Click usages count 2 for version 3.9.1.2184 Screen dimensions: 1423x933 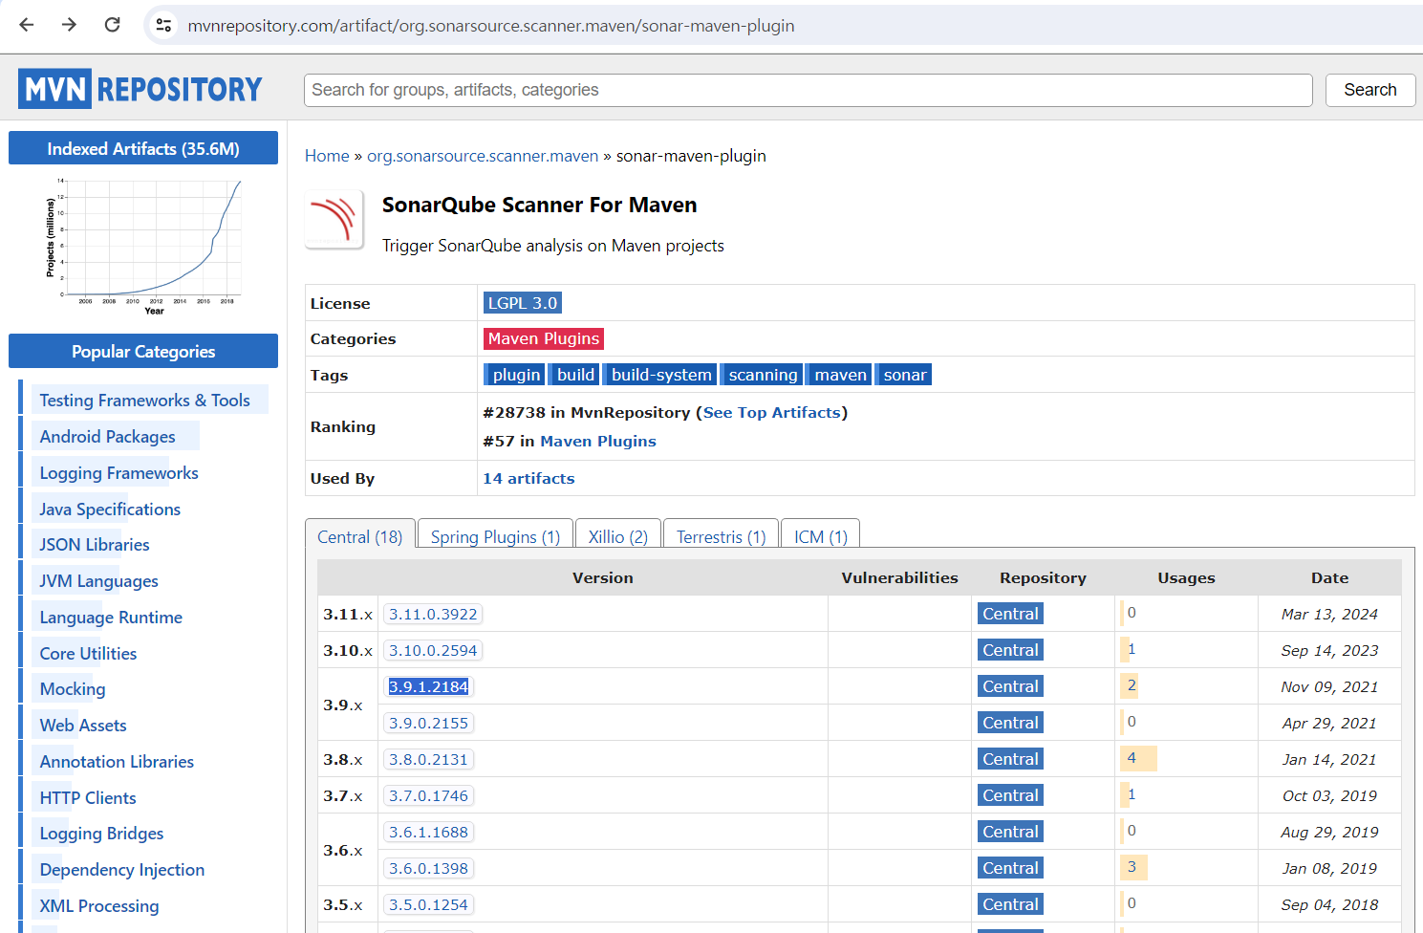1132,685
